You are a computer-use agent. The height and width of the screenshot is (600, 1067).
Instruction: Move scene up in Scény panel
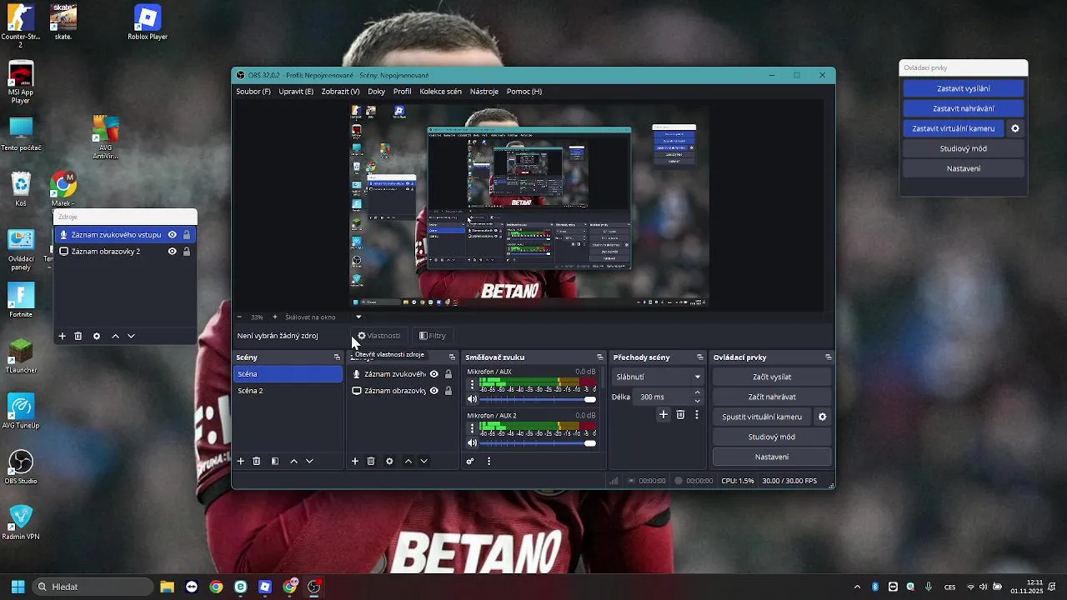click(293, 461)
